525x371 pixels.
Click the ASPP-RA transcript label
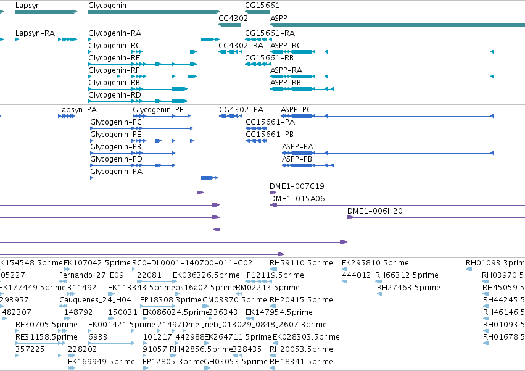(x=286, y=70)
